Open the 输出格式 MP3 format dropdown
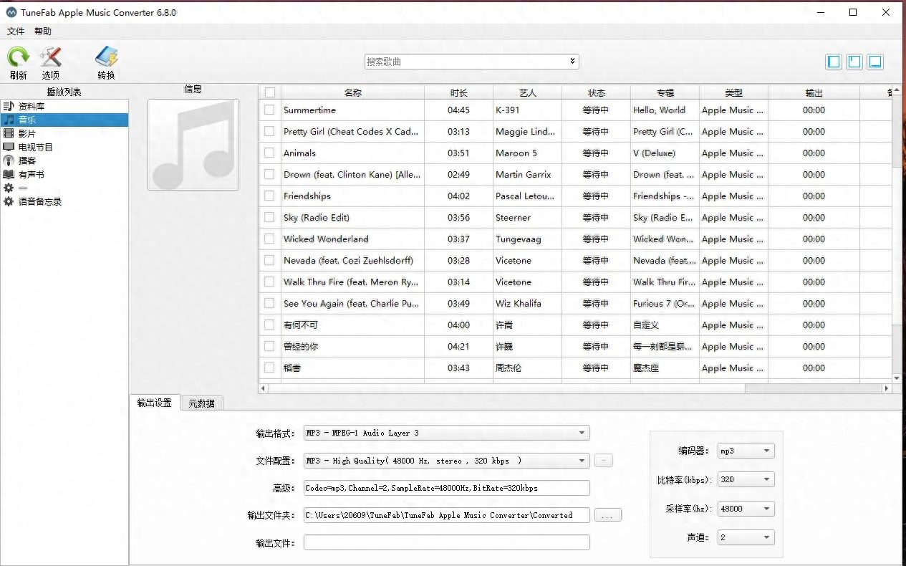The width and height of the screenshot is (906, 566). (x=582, y=433)
